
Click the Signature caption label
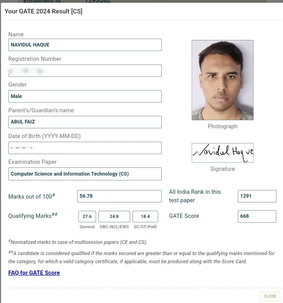(x=223, y=169)
